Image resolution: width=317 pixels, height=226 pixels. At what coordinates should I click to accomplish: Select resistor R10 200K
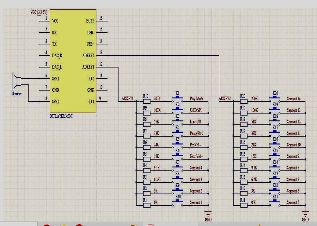click(147, 101)
